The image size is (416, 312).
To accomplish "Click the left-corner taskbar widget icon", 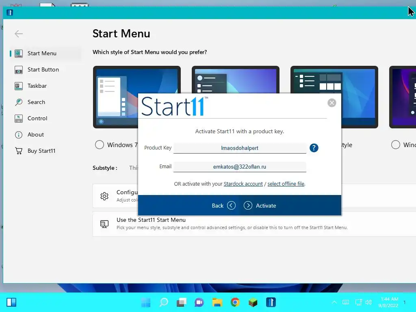I will 11,302.
